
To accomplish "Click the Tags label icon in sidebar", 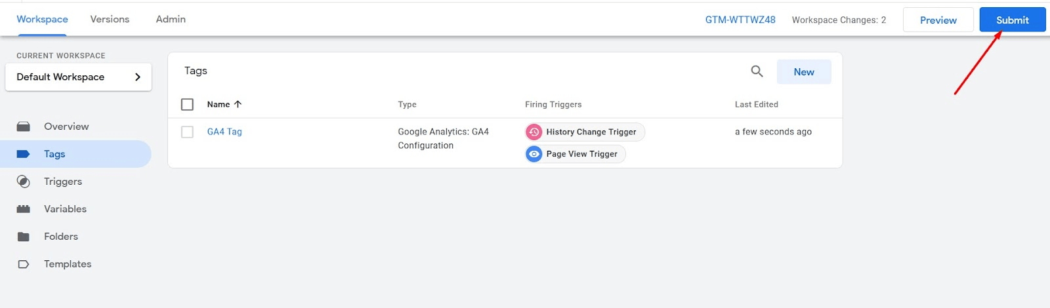I will 24,154.
